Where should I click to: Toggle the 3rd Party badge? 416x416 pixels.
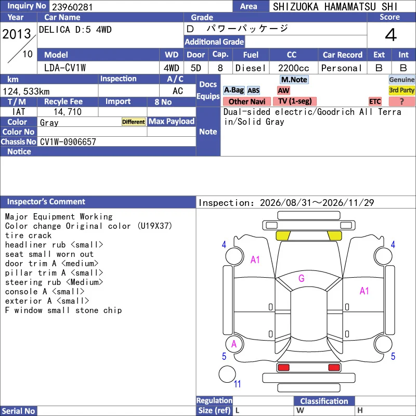401,90
